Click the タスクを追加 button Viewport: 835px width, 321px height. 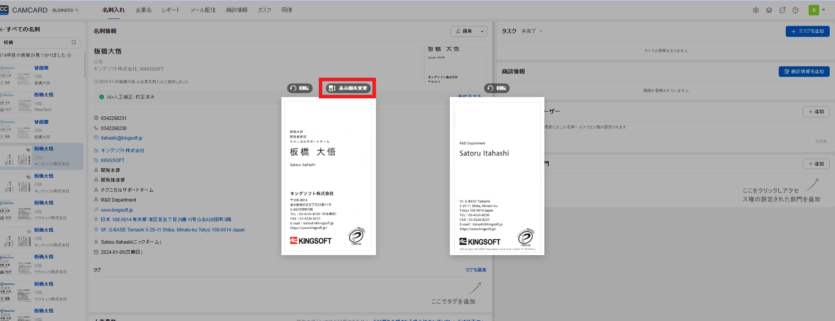click(808, 31)
